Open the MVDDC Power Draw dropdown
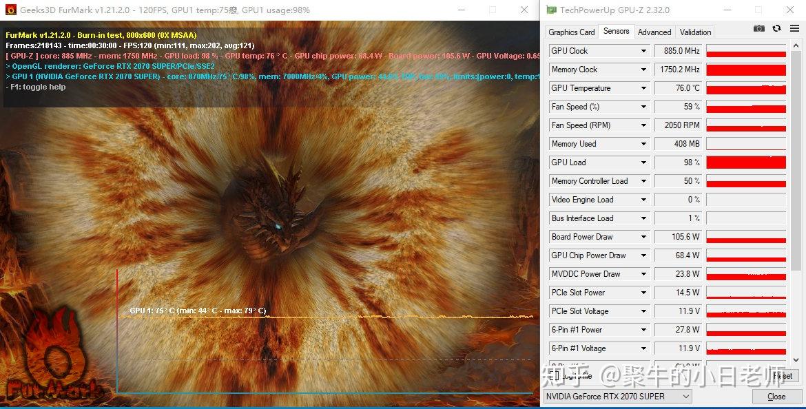Screen dimensions: 806x409 click(643, 274)
